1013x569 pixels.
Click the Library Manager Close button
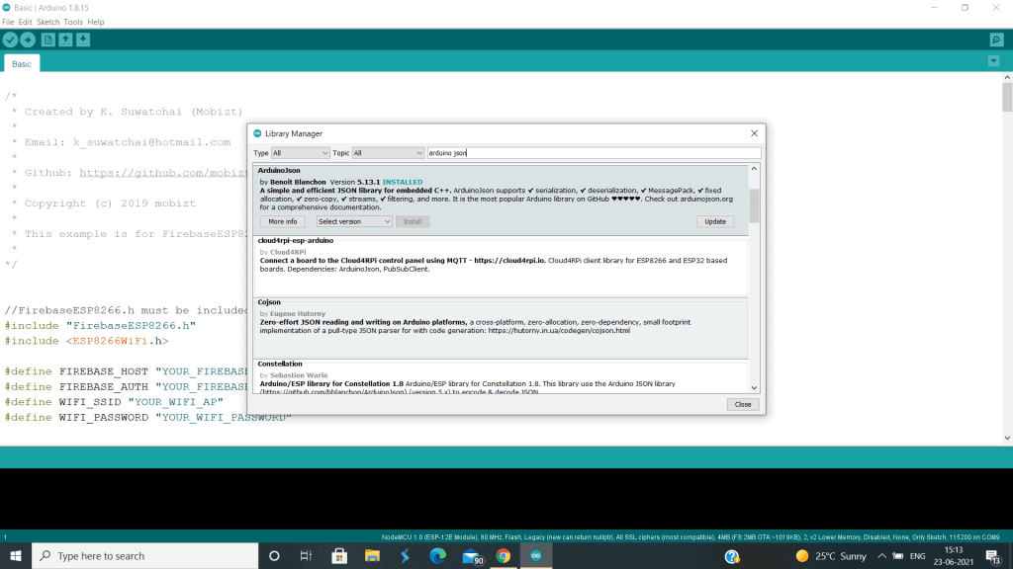[x=742, y=404]
